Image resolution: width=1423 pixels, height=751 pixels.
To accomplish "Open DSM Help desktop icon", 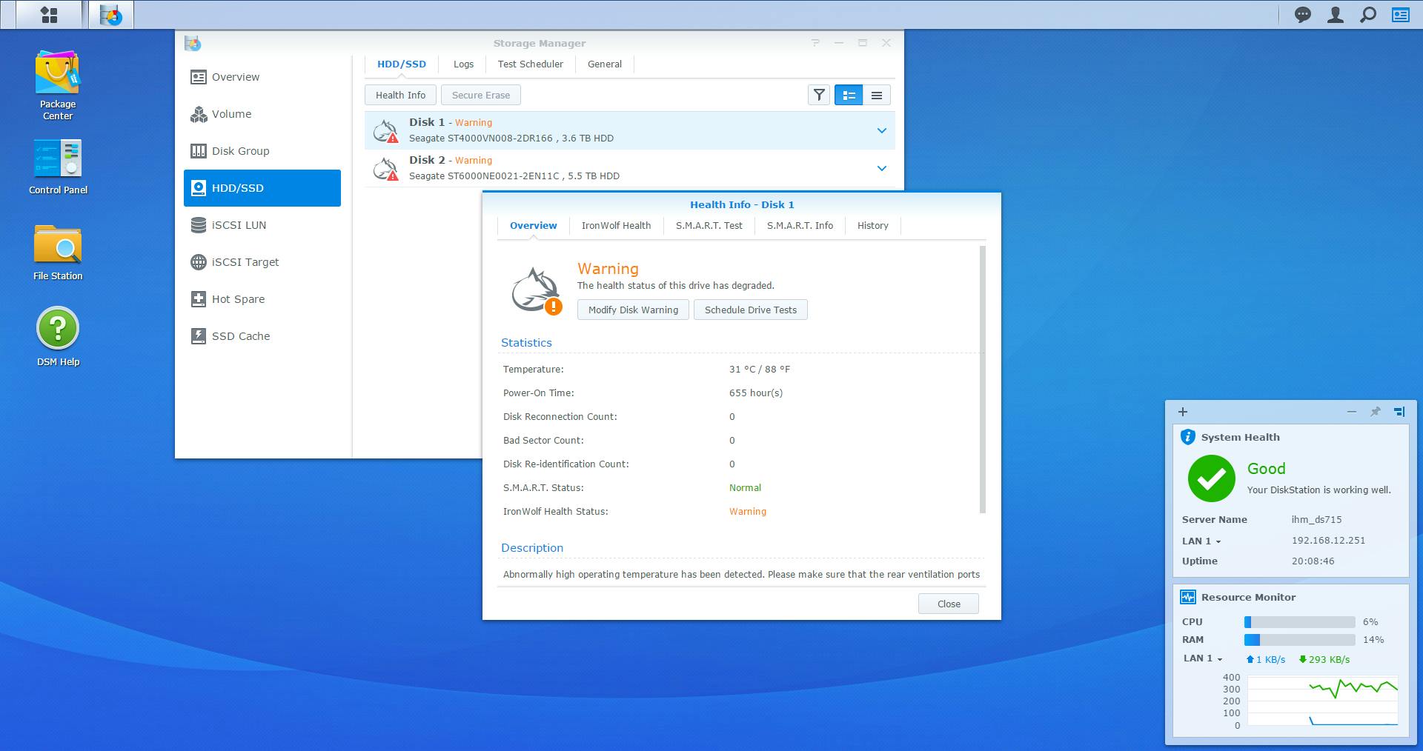I will click(58, 328).
